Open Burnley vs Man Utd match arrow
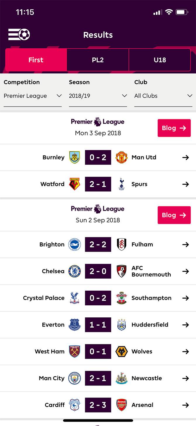This screenshot has height=426, width=196. [x=185, y=157]
